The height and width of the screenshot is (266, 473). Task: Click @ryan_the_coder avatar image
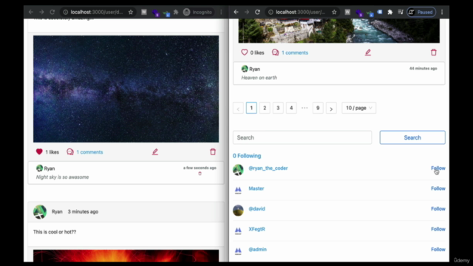238,170
